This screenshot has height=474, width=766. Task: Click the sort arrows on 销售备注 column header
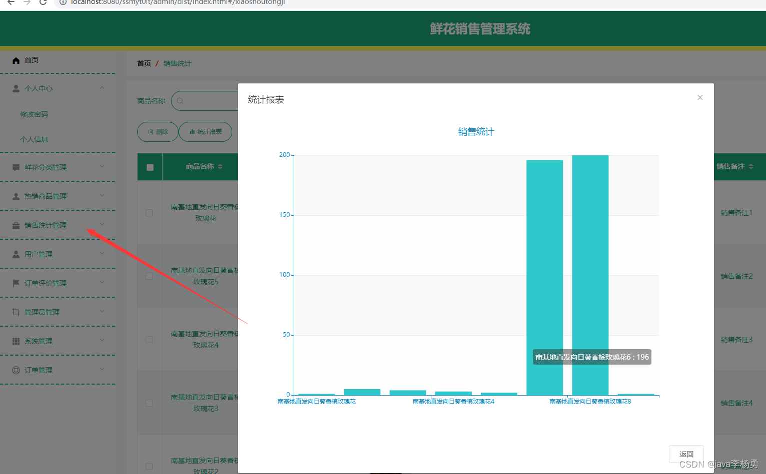click(750, 166)
